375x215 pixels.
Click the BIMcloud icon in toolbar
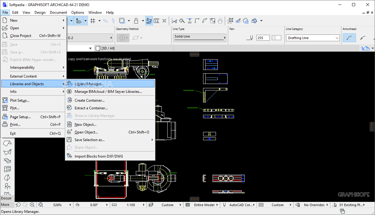pos(246,21)
